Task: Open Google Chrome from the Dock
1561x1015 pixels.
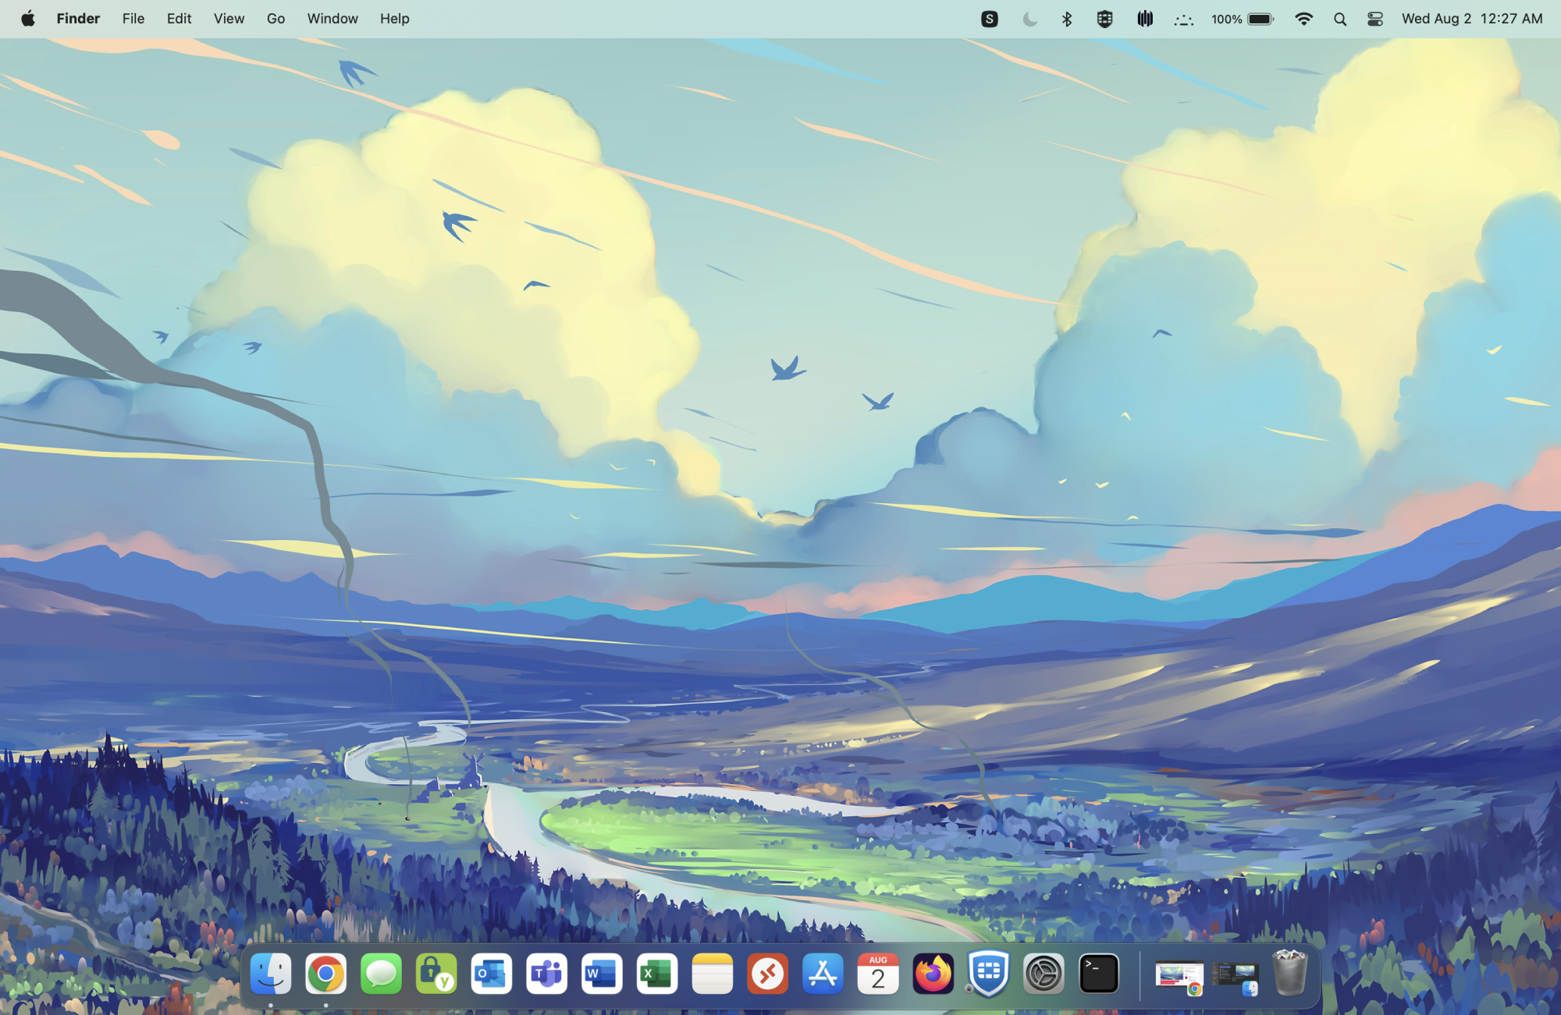Action: [x=325, y=974]
